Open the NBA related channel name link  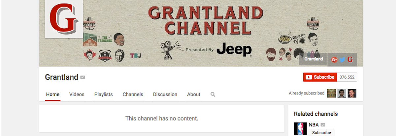[x=313, y=125]
